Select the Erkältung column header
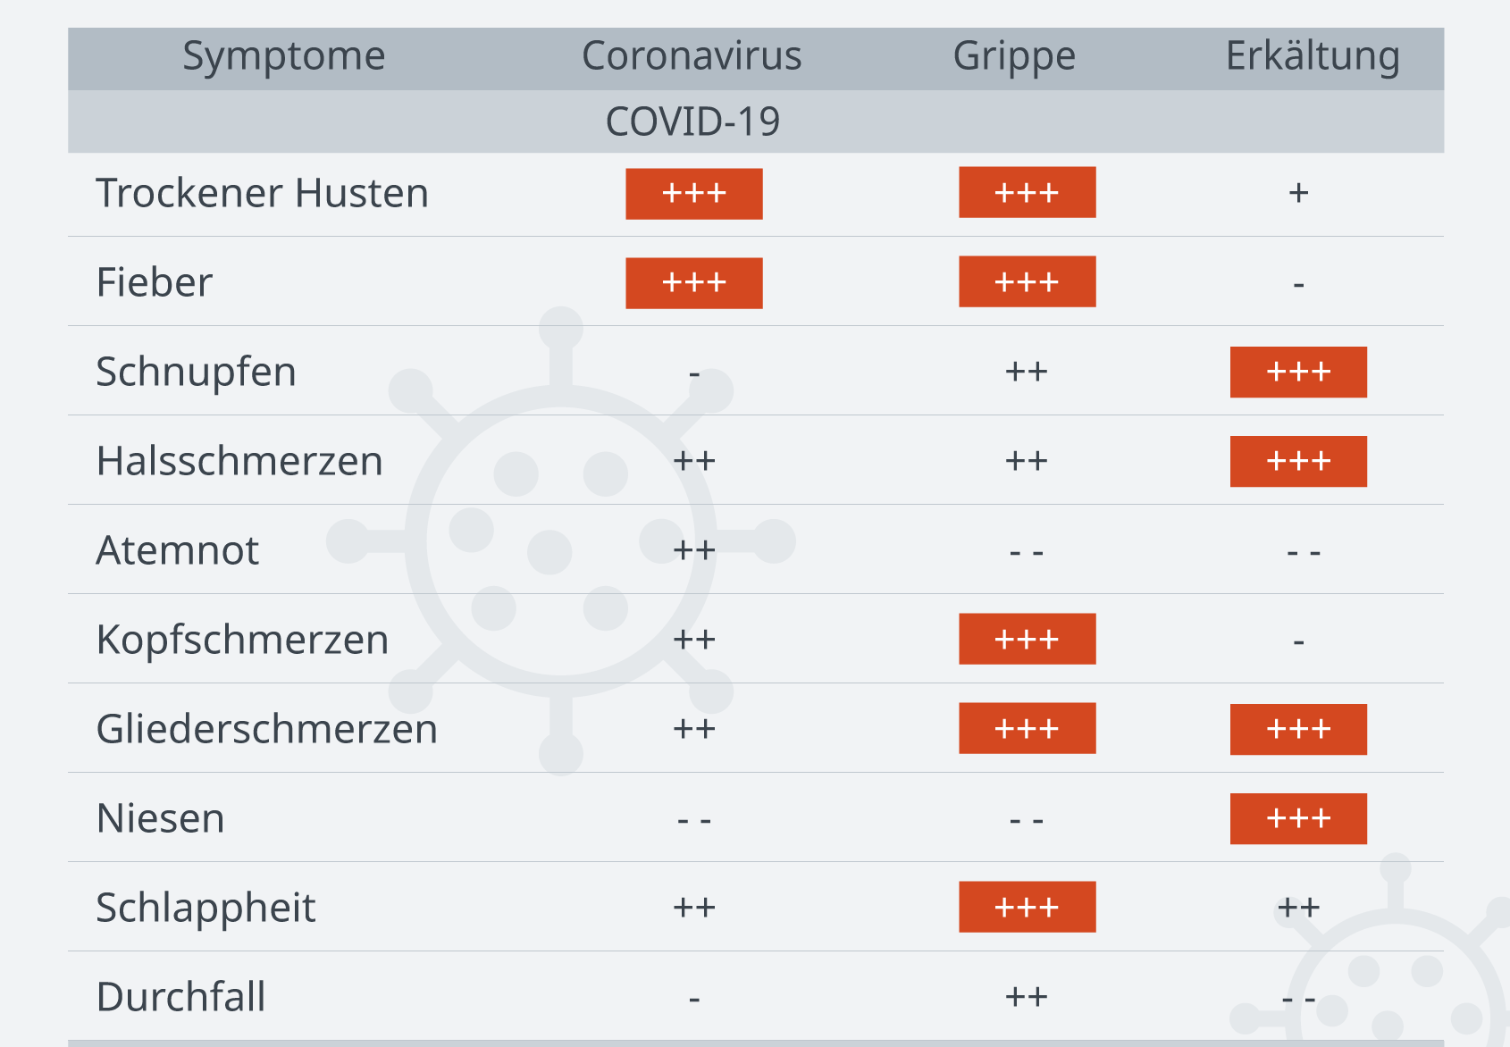 point(1312,56)
